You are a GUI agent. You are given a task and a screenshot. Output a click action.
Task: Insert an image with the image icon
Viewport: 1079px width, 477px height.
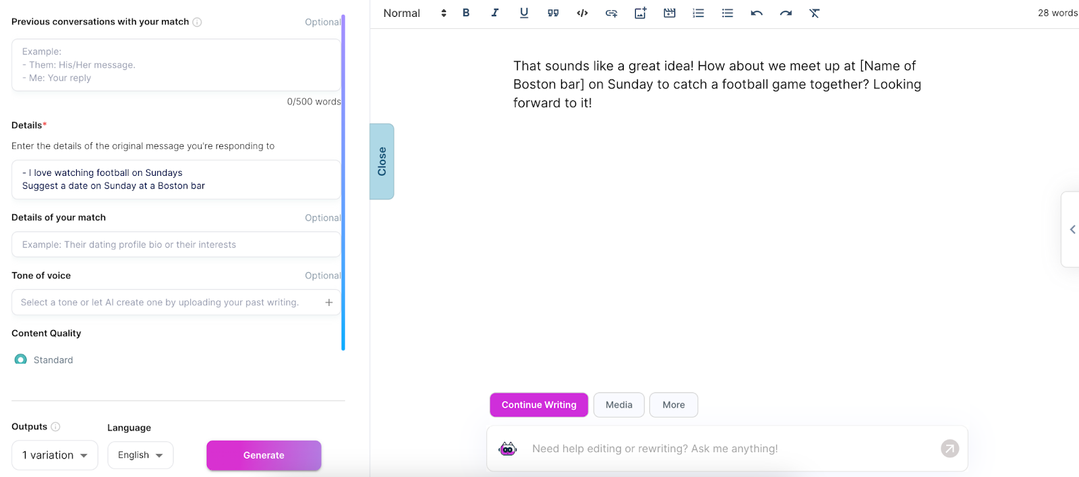640,13
